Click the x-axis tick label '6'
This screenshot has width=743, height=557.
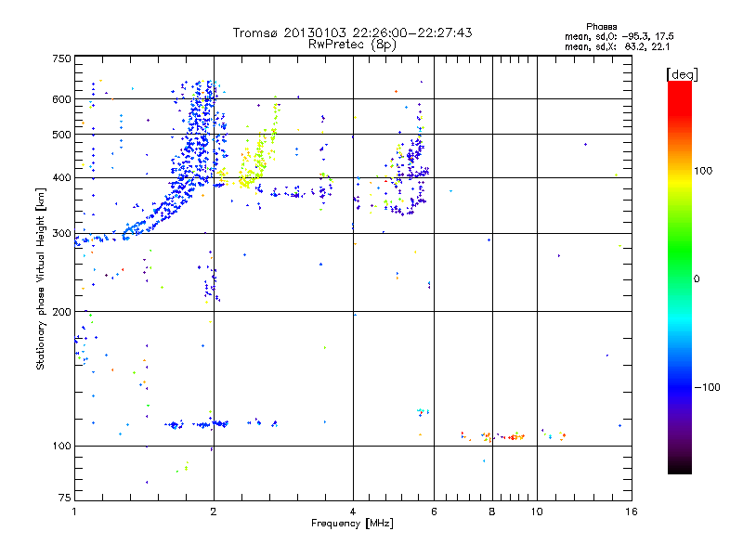(434, 512)
